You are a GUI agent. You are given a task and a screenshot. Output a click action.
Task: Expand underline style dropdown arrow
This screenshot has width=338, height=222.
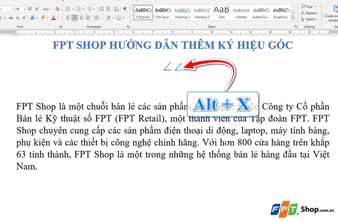point(5,18)
